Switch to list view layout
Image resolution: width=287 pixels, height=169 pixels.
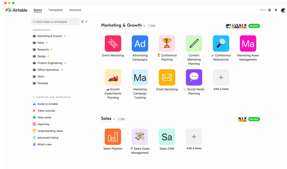pyautogui.click(x=86, y=22)
